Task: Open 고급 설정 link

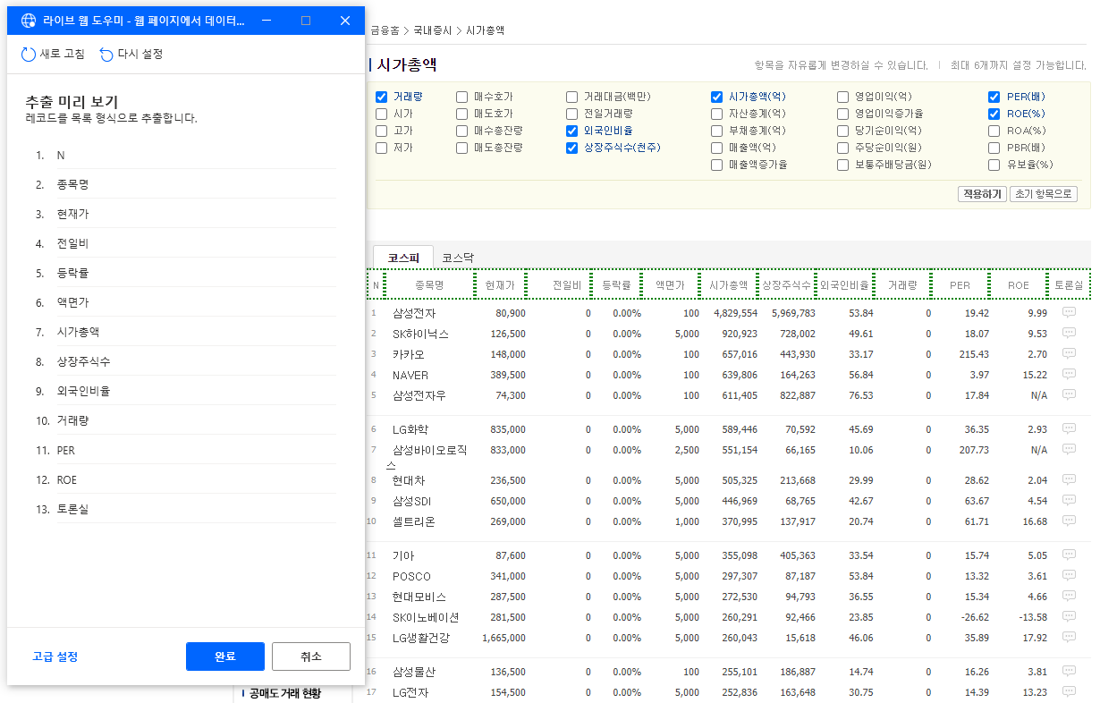Action: tap(55, 656)
